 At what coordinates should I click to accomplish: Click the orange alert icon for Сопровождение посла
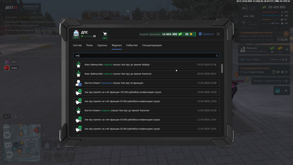(286, 34)
